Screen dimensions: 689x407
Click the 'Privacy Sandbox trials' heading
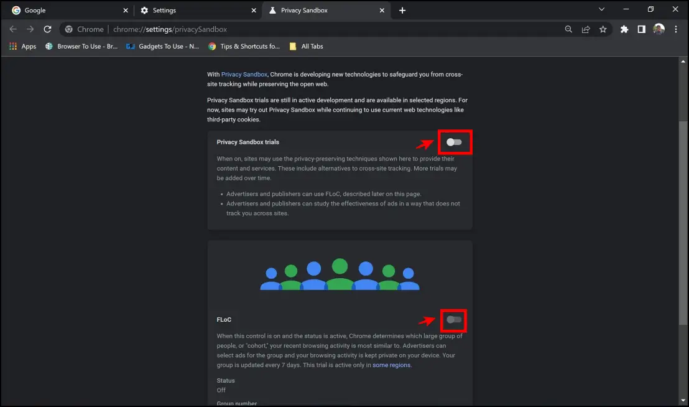[x=248, y=142]
